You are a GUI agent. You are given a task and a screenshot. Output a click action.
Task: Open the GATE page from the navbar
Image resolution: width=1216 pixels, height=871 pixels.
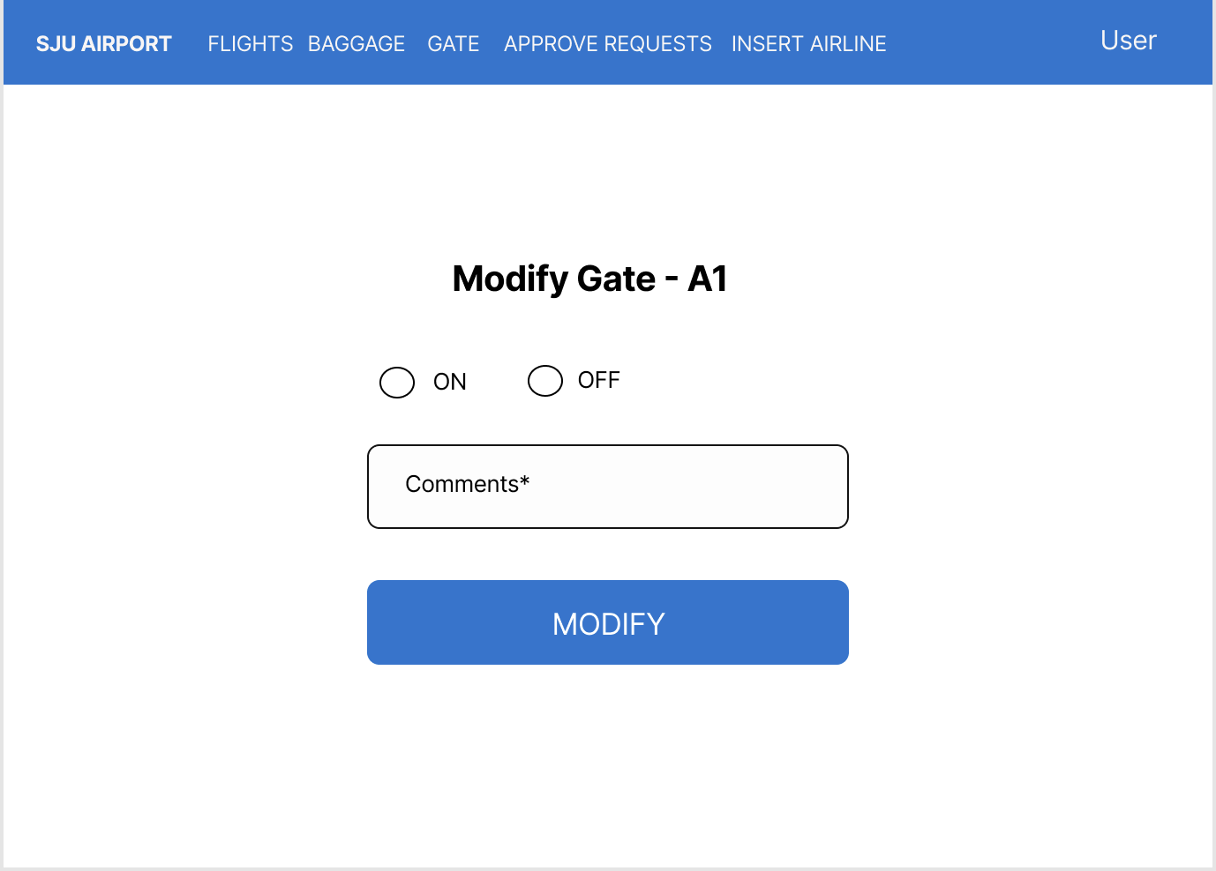point(453,42)
